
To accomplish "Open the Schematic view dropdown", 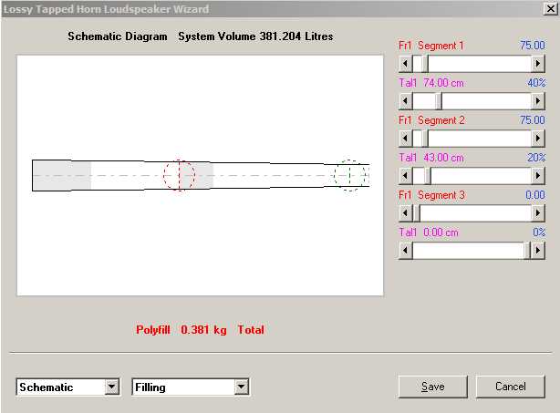I will click(x=112, y=387).
